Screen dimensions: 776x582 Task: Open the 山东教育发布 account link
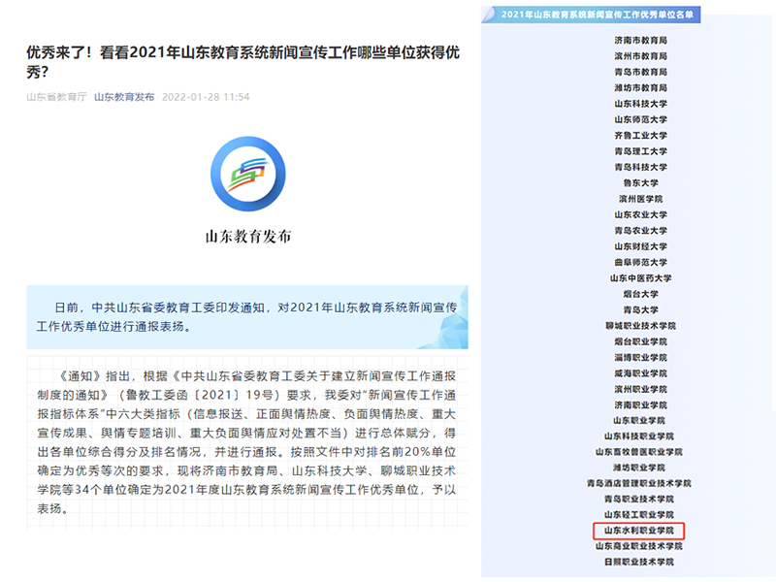(x=123, y=97)
